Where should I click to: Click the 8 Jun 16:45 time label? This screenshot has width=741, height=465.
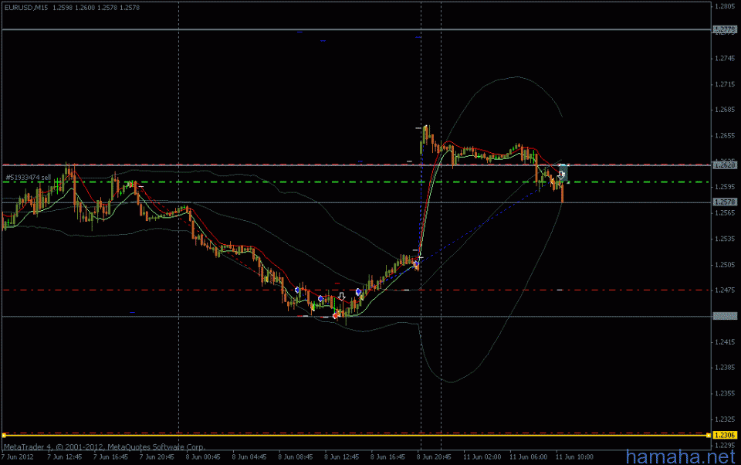click(x=387, y=457)
